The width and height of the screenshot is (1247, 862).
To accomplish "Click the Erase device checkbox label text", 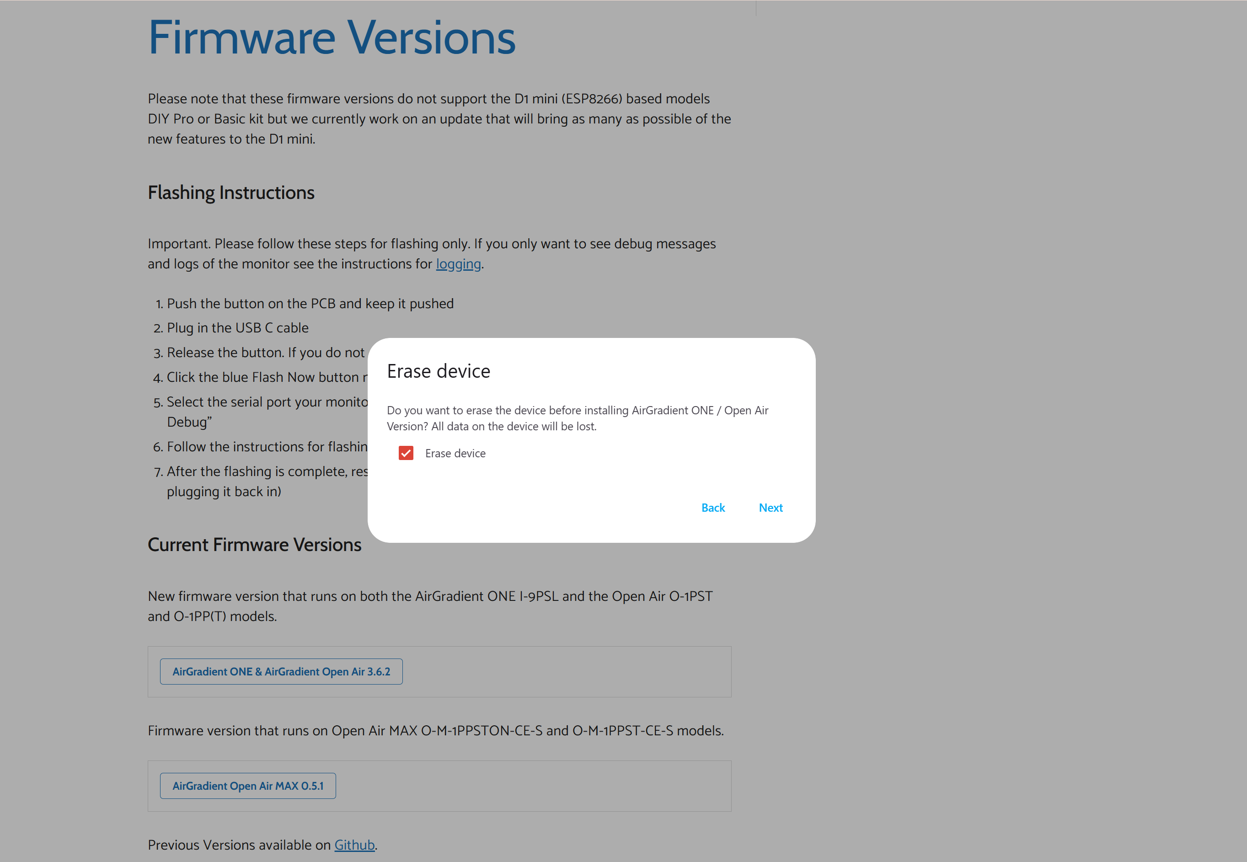I will pos(455,454).
